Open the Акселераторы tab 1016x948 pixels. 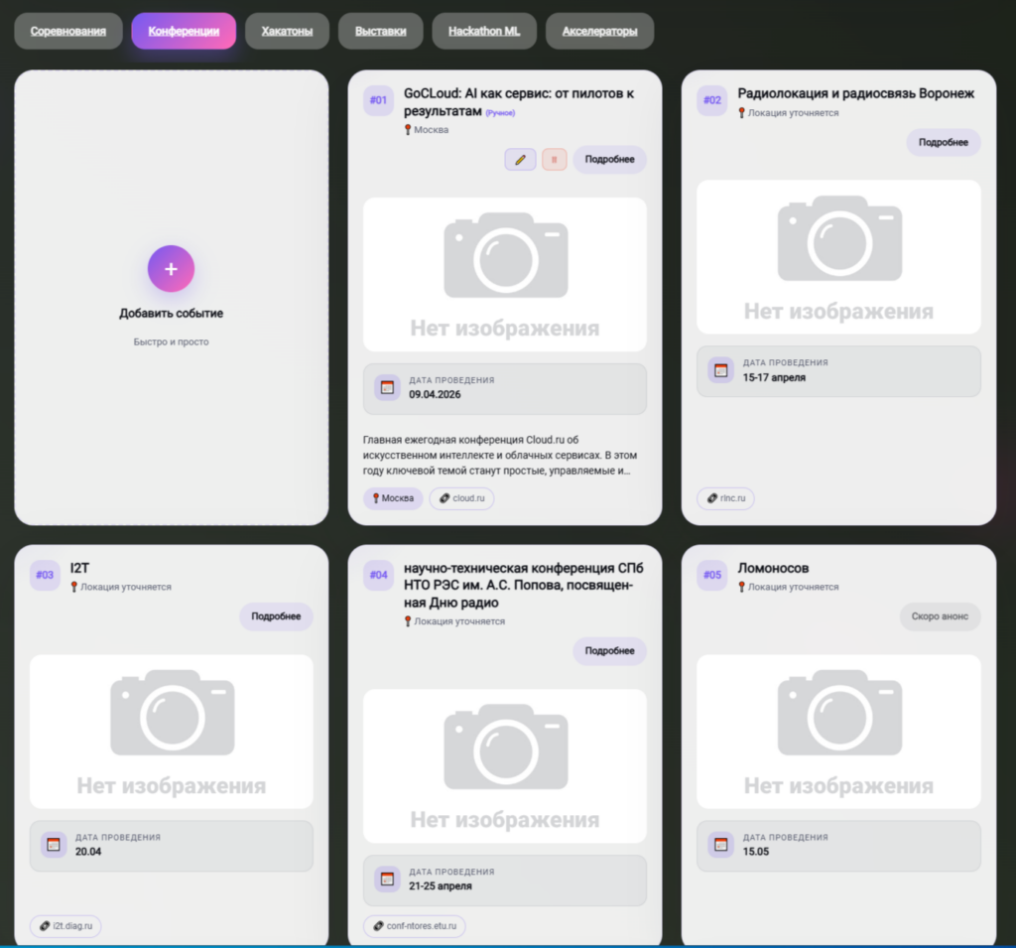click(599, 31)
